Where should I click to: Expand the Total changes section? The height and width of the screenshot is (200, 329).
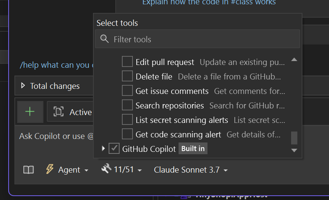pos(23,86)
